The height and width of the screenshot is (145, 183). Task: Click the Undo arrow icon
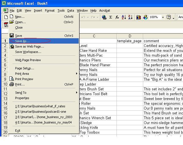point(83,17)
